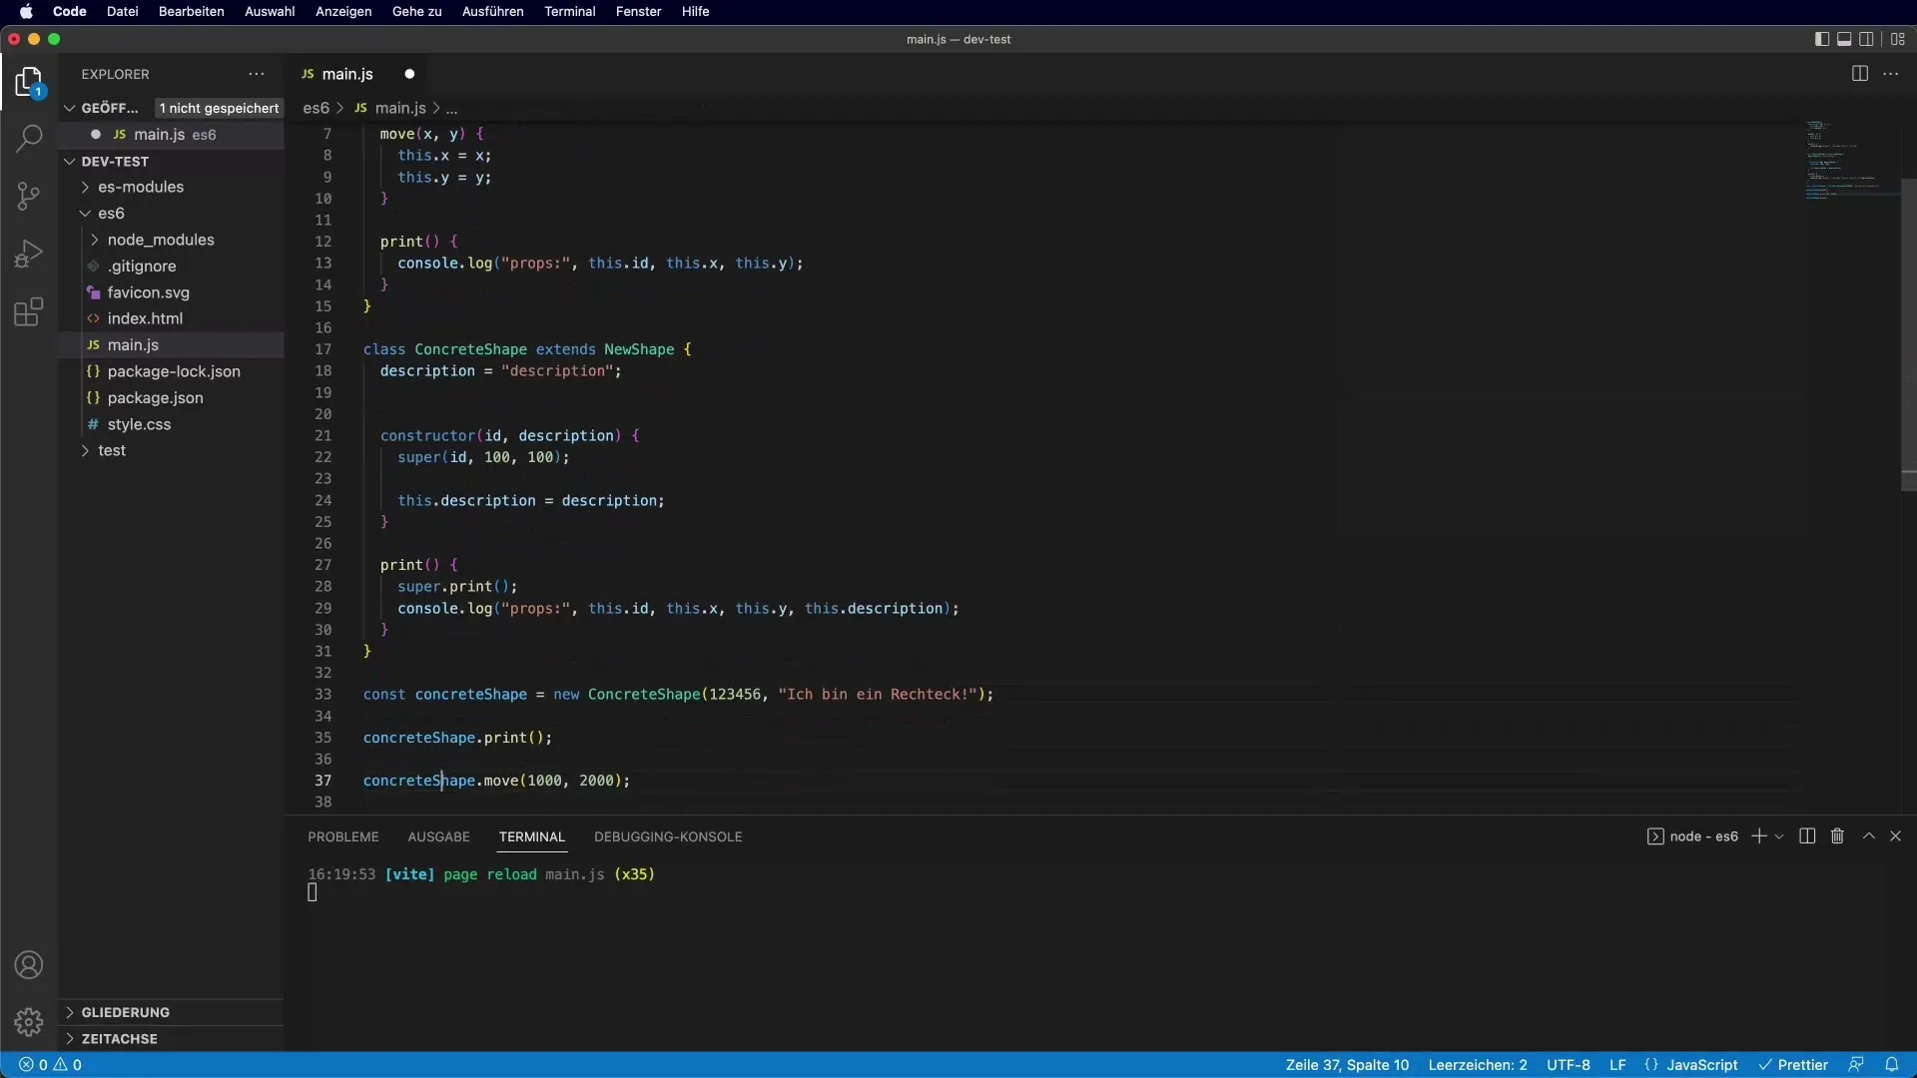Create a new terminal with plus icon
The image size is (1917, 1078).
pos(1759,836)
